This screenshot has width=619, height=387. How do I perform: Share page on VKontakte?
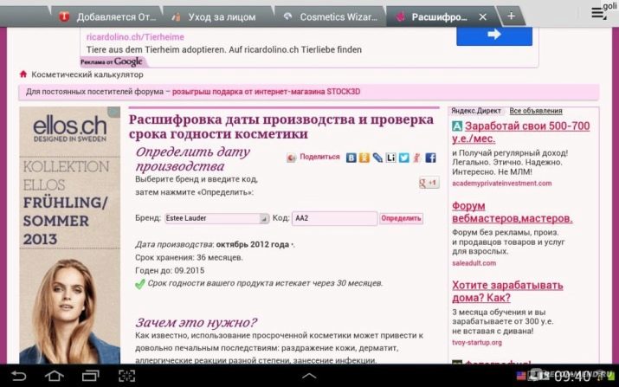pyautogui.click(x=351, y=158)
